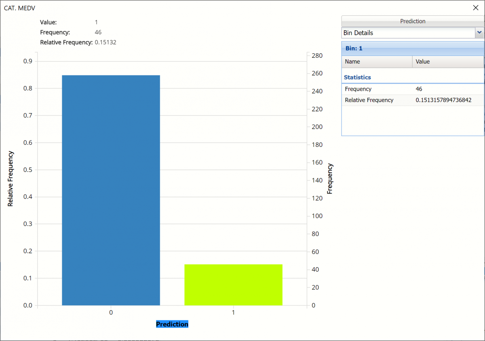
Task: Select the Frequency row in Statistics
Action: point(377,89)
